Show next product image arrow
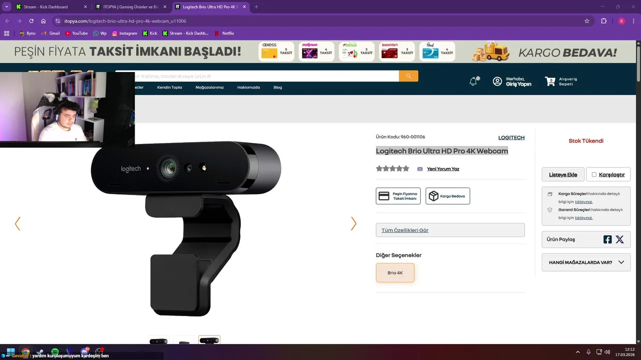 354,223
